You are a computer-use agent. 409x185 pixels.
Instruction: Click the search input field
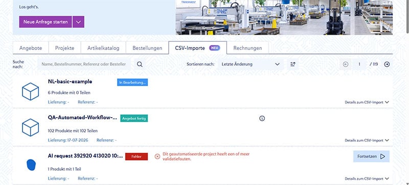pyautogui.click(x=84, y=64)
